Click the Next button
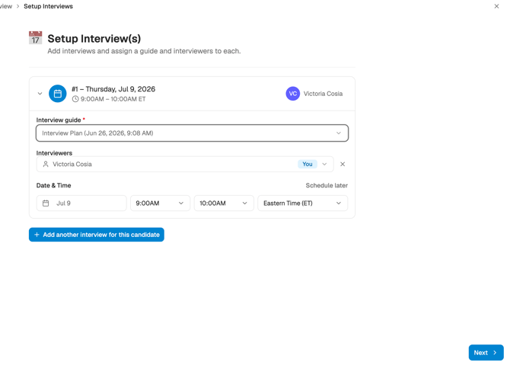510x365 pixels. (x=486, y=353)
